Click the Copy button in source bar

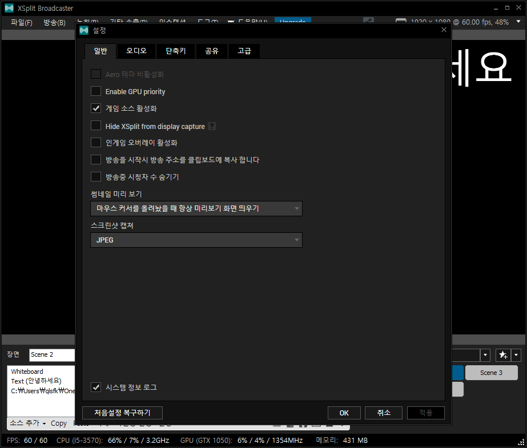pyautogui.click(x=59, y=423)
